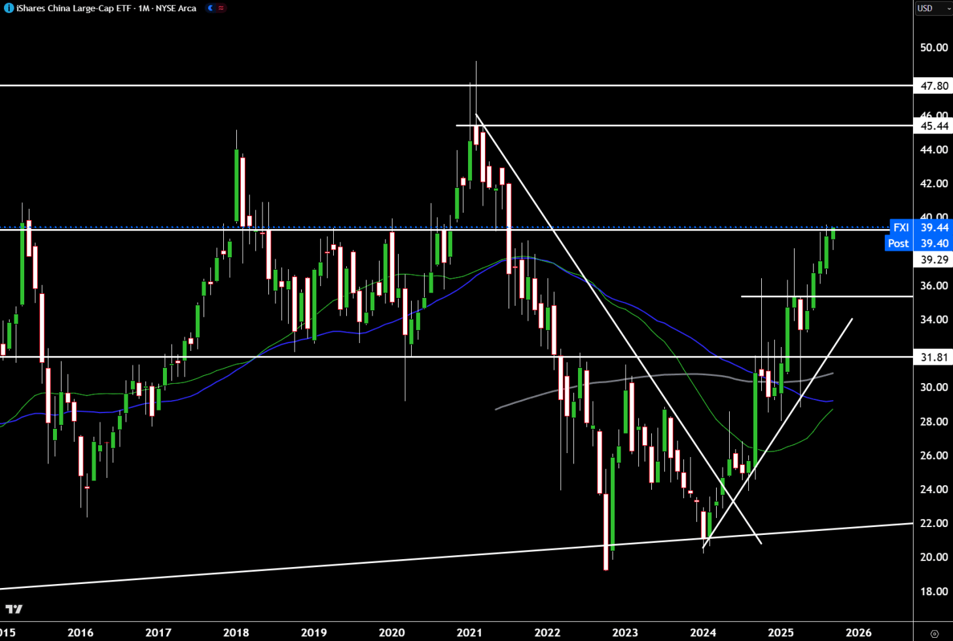Click the 2024 label on time axis
Viewport: 953px width, 641px height.
pyautogui.click(x=703, y=632)
